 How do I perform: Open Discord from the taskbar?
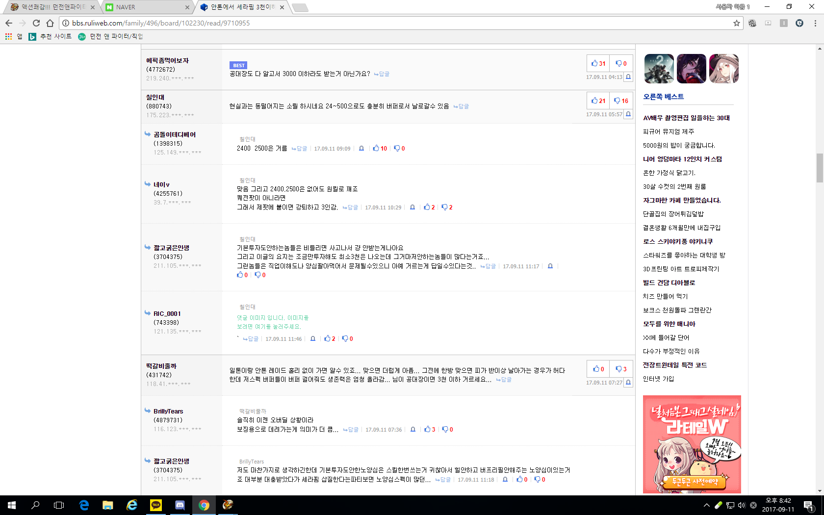pos(180,505)
